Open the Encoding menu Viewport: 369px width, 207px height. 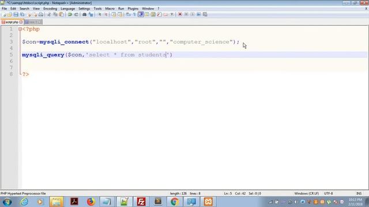click(50, 9)
